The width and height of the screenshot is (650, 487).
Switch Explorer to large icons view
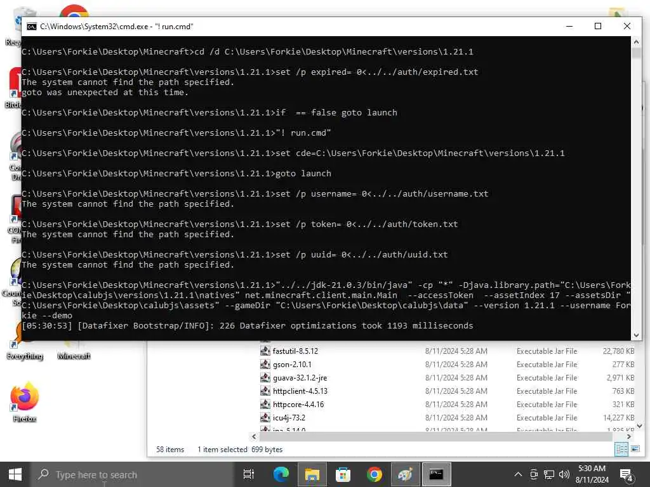(x=635, y=449)
